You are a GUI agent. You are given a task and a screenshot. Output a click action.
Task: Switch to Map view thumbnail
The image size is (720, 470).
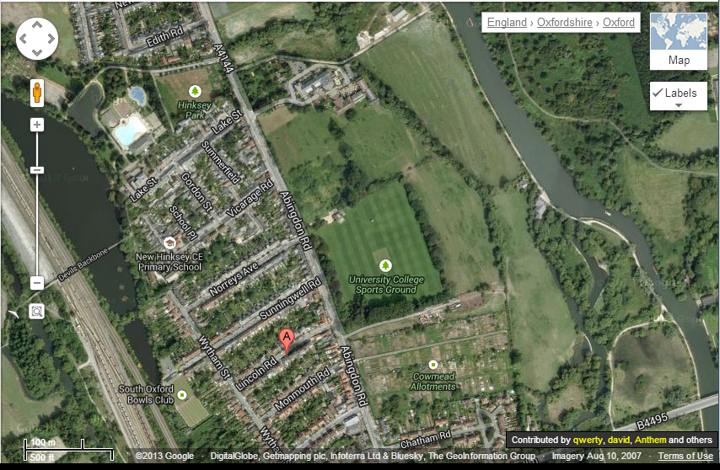pyautogui.click(x=679, y=41)
